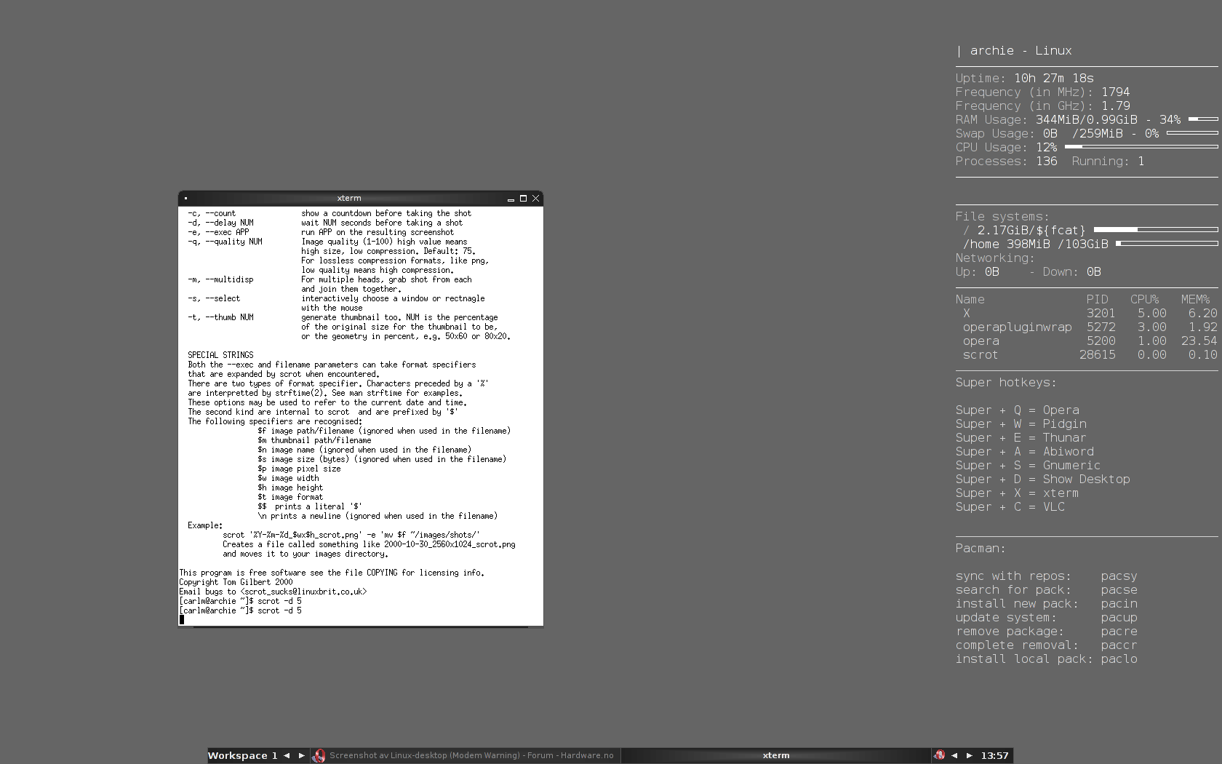
Task: Switch to previous workspace with the left arrow beside Workspace 1
Action: point(287,756)
